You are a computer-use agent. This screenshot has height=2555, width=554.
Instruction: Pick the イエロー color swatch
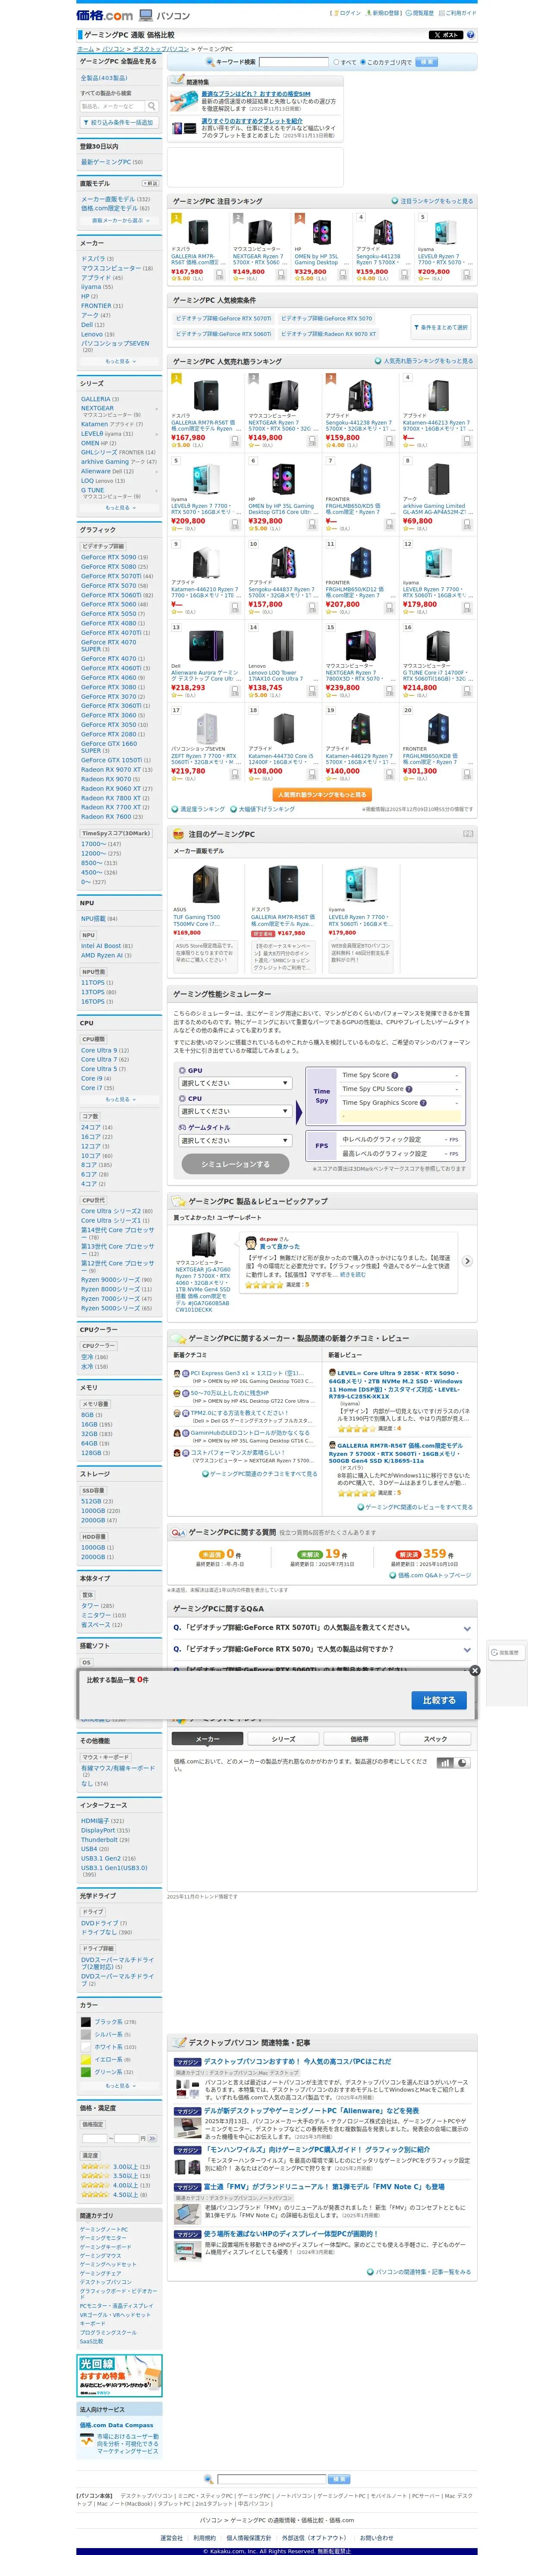coord(85,2059)
